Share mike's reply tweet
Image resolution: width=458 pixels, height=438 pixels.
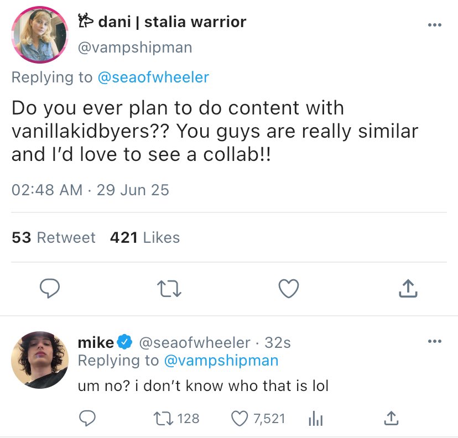(391, 419)
